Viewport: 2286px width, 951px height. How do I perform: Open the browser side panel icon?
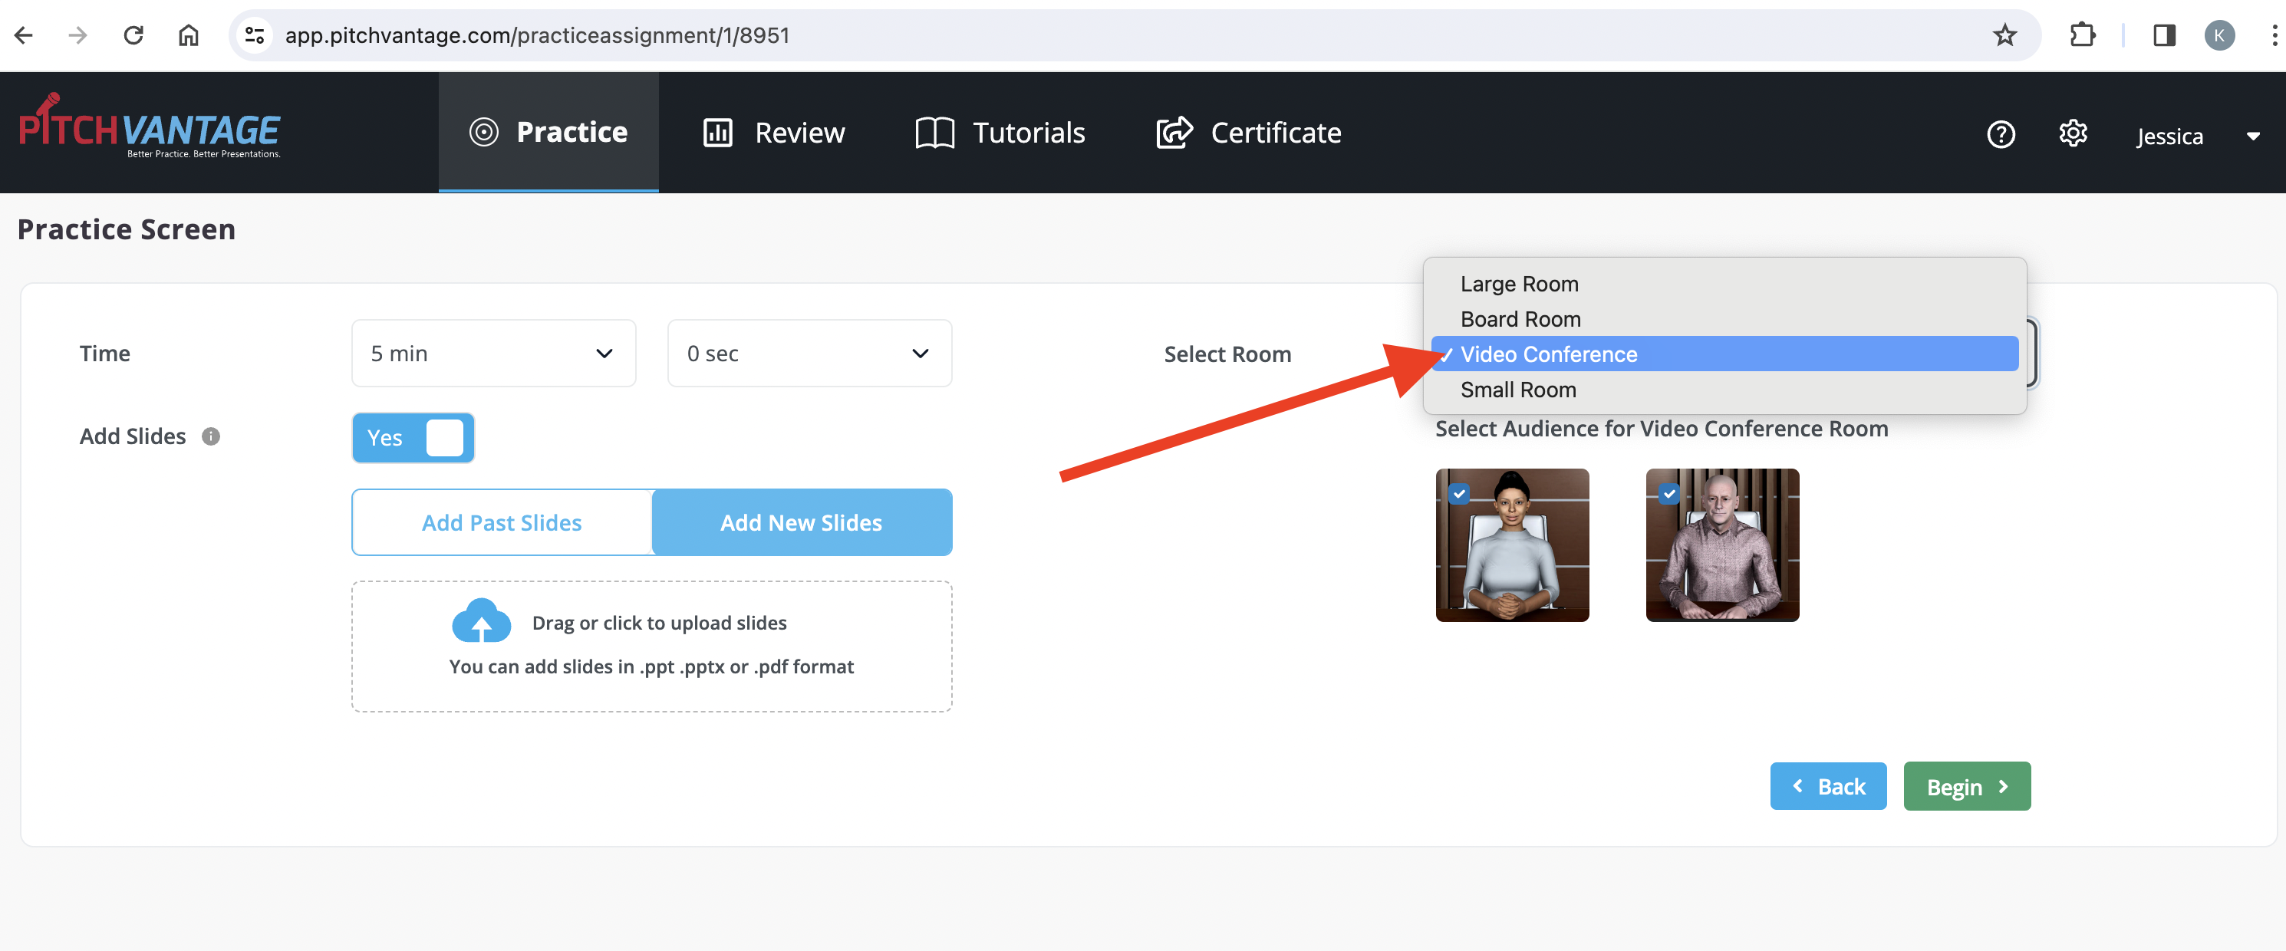[2163, 35]
